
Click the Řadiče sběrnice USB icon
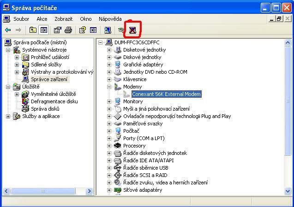pos(118,168)
